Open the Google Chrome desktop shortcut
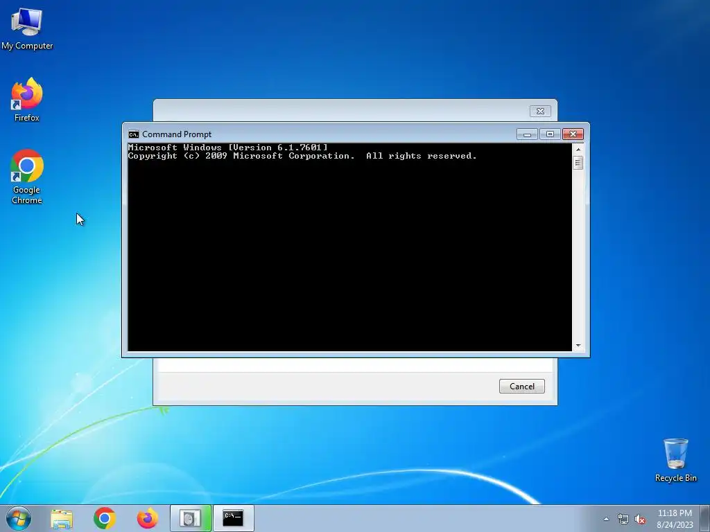Viewport: 710px width, 532px height. 27,177
